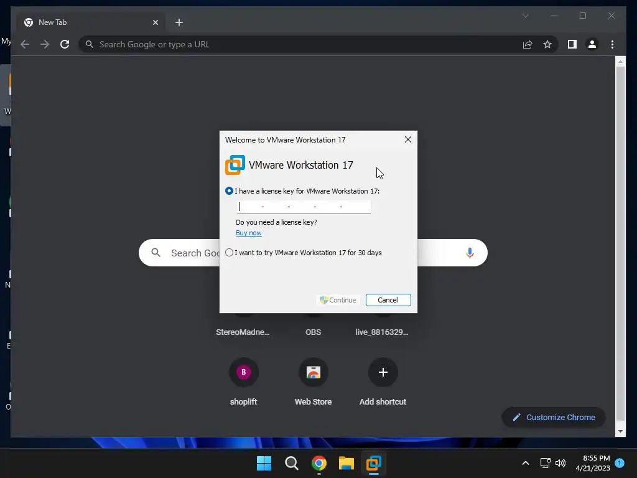The image size is (637, 478).
Task: Switch to VMware Workstation taskbar icon
Action: click(373, 463)
